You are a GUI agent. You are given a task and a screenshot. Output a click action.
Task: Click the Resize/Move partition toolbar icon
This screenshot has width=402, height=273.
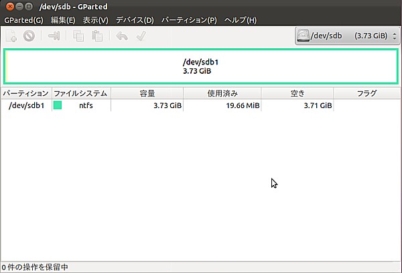click(x=54, y=36)
